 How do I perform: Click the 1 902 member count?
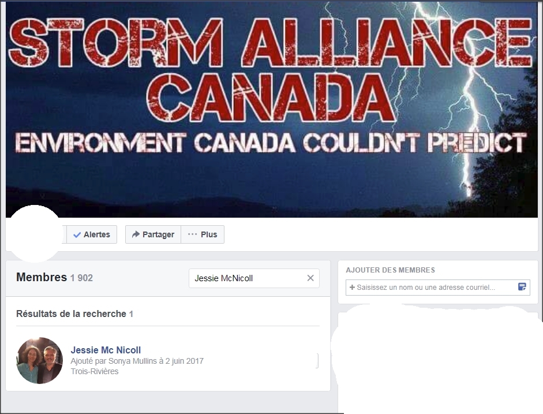pyautogui.click(x=81, y=278)
